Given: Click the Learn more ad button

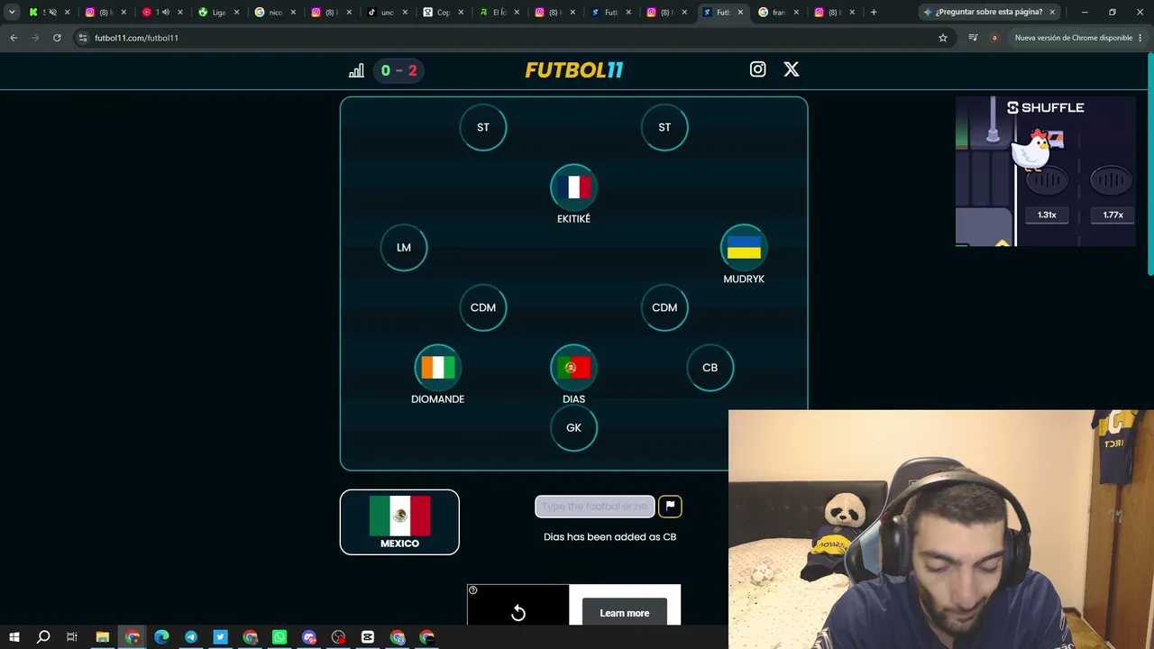Looking at the screenshot, I should pyautogui.click(x=625, y=613).
